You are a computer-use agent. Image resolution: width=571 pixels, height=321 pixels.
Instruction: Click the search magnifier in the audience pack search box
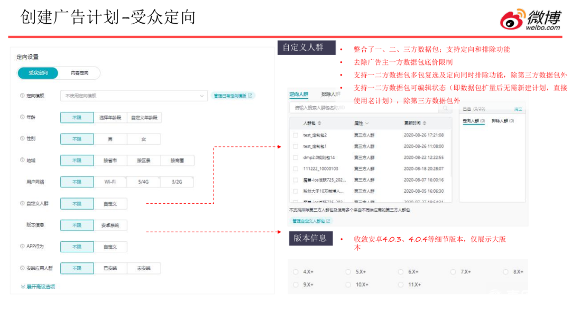446,109
